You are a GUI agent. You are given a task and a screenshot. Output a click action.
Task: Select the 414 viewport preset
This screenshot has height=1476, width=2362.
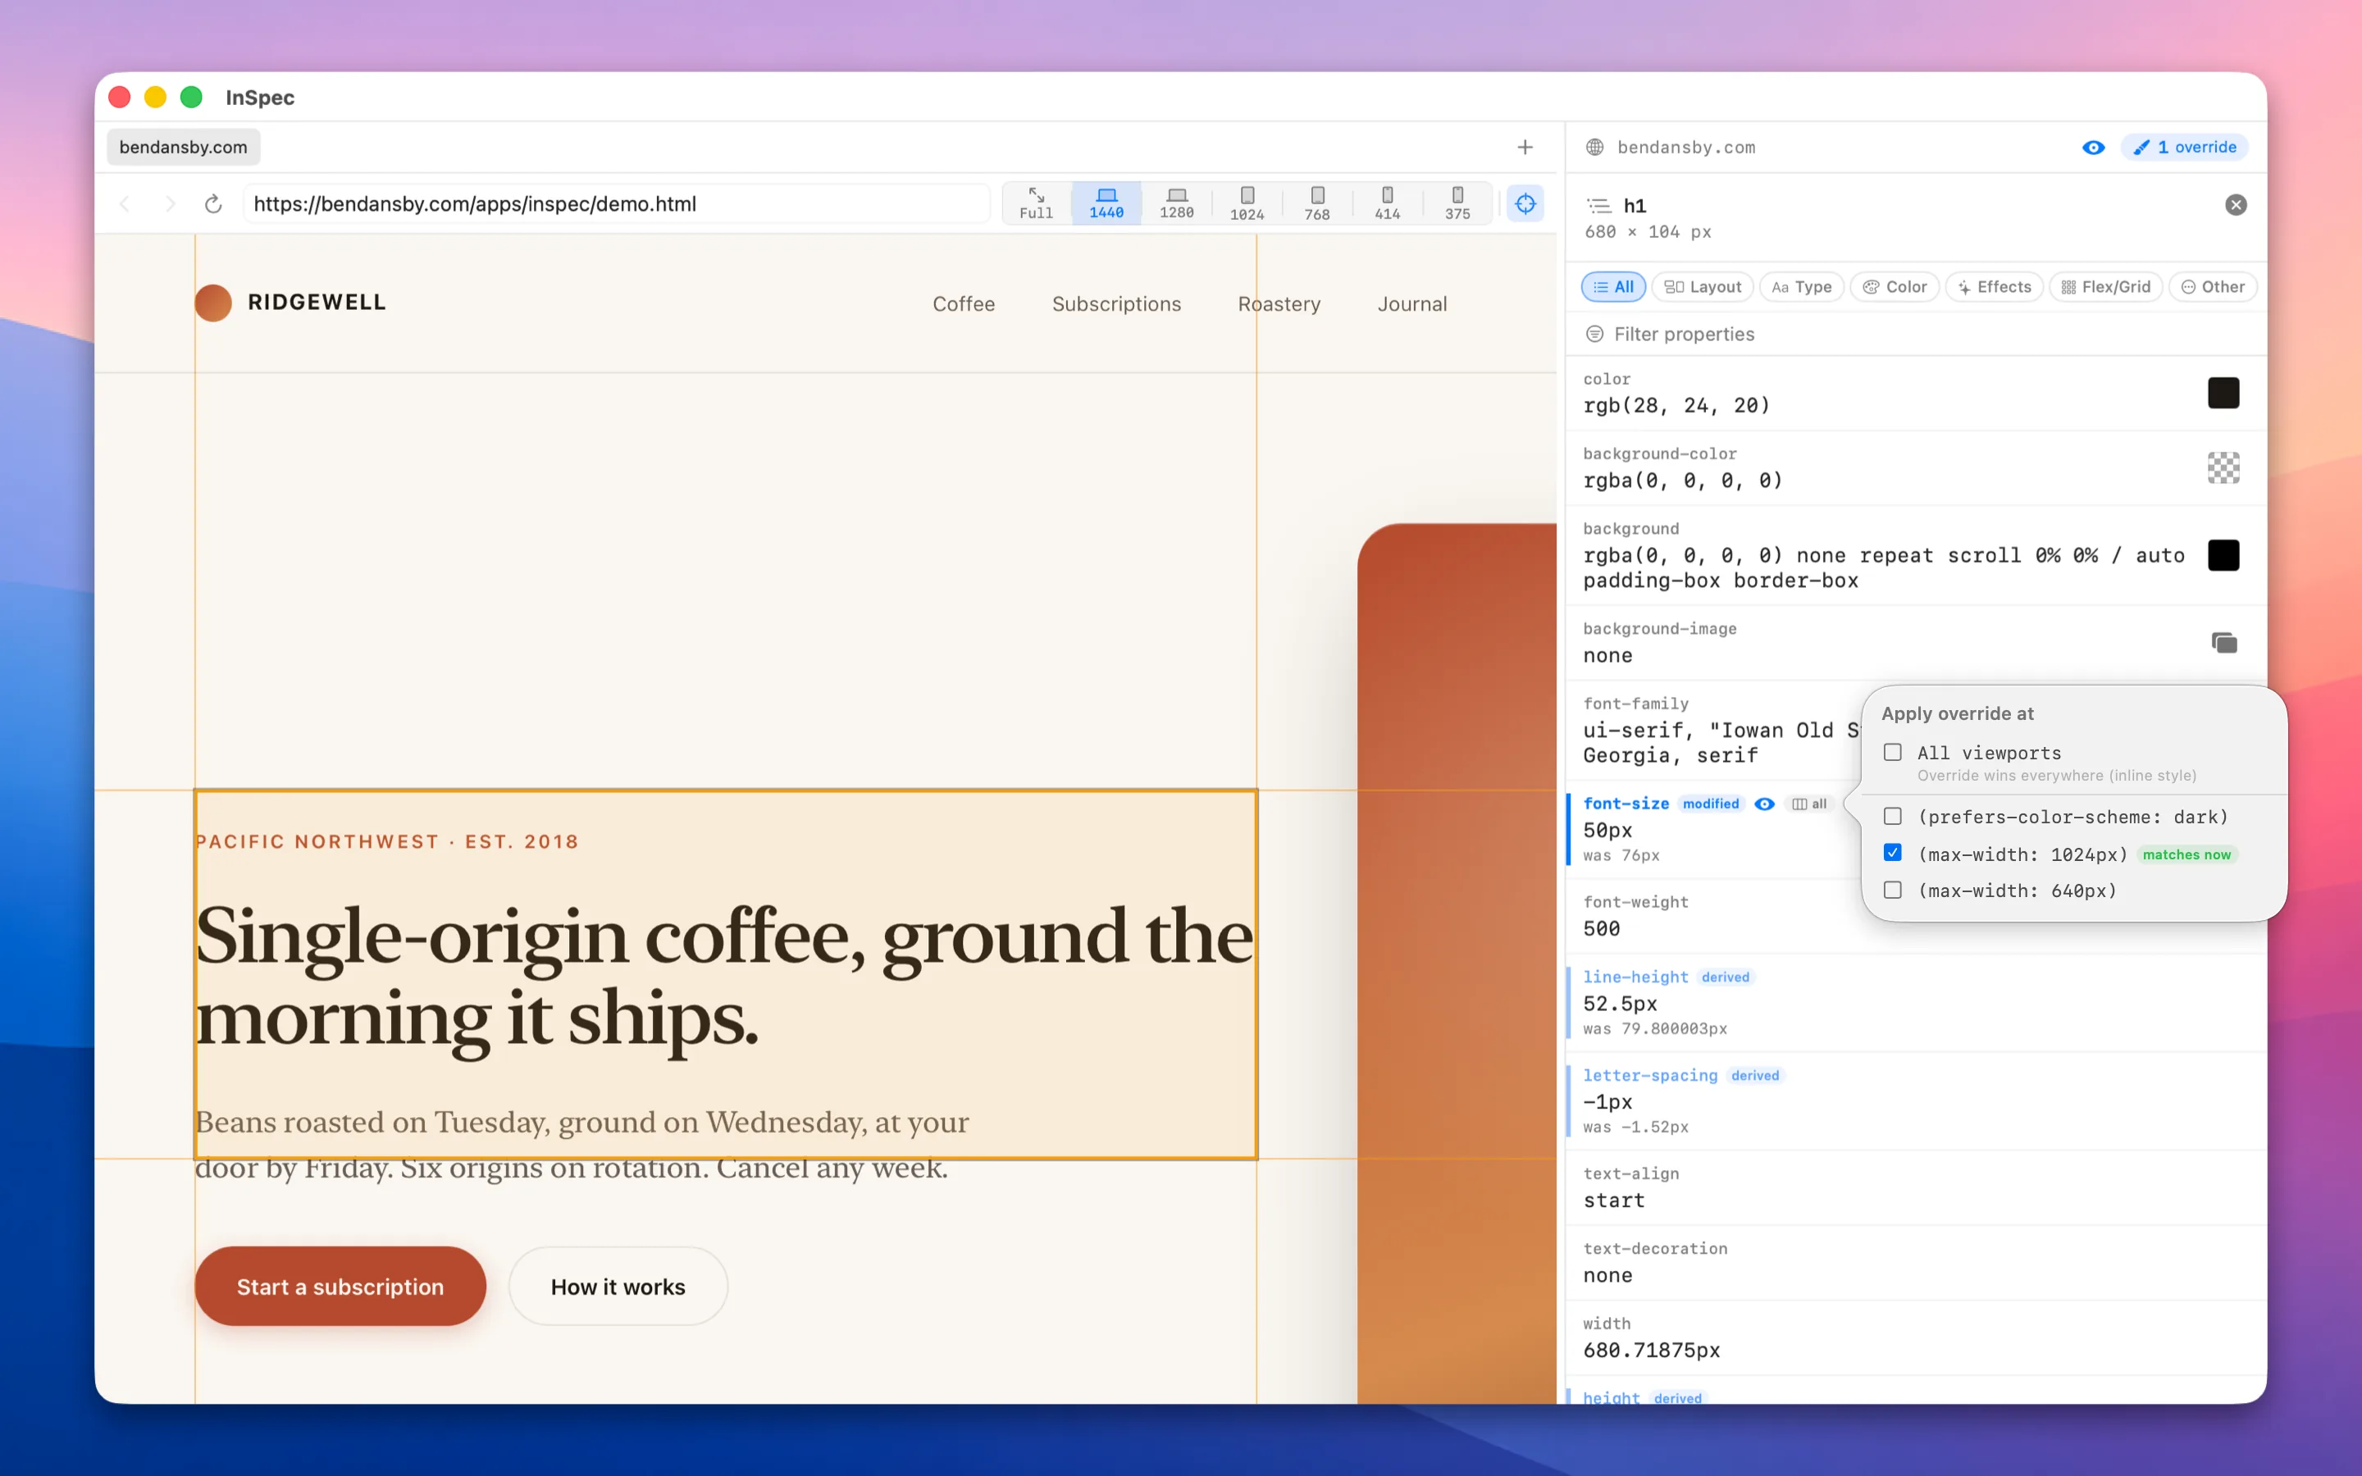(1387, 203)
